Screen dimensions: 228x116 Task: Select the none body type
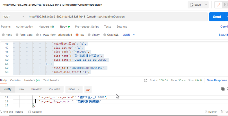7,35
